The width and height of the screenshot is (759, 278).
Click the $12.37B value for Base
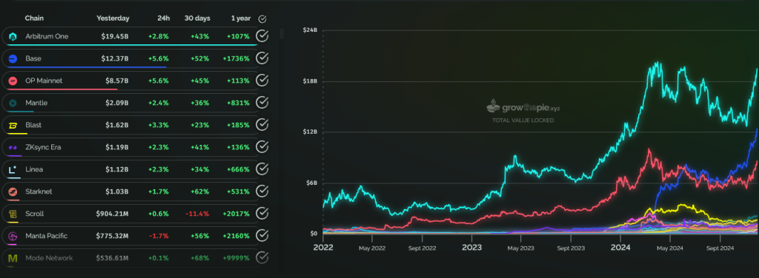click(115, 58)
